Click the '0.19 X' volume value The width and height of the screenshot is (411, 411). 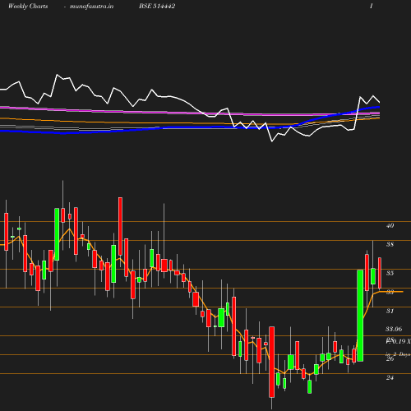tap(401, 341)
